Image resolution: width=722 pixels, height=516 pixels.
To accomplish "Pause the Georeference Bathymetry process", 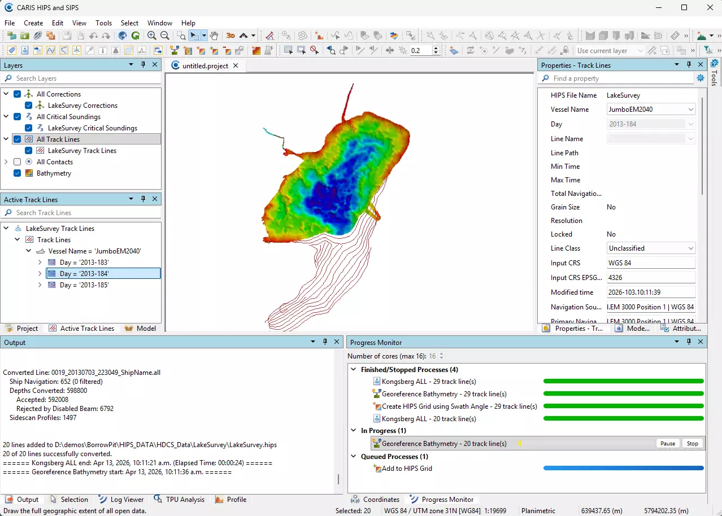I will coord(667,444).
